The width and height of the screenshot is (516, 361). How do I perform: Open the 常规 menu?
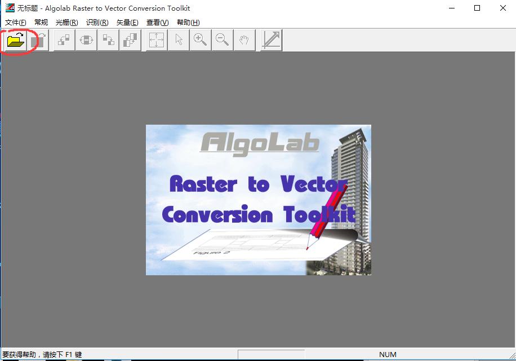coord(41,22)
